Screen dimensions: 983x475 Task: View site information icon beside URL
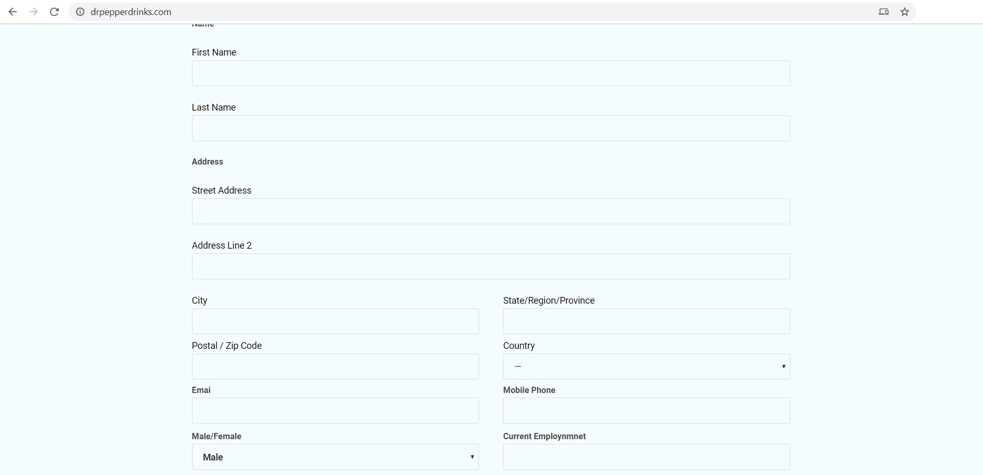80,12
